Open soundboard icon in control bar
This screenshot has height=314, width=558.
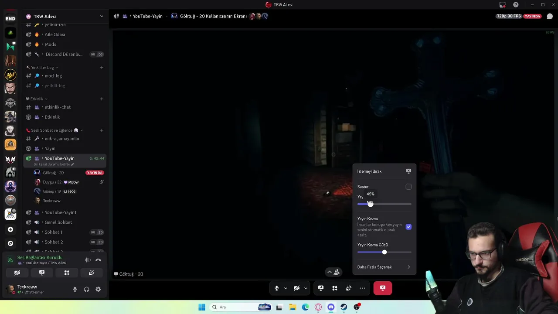(349, 288)
